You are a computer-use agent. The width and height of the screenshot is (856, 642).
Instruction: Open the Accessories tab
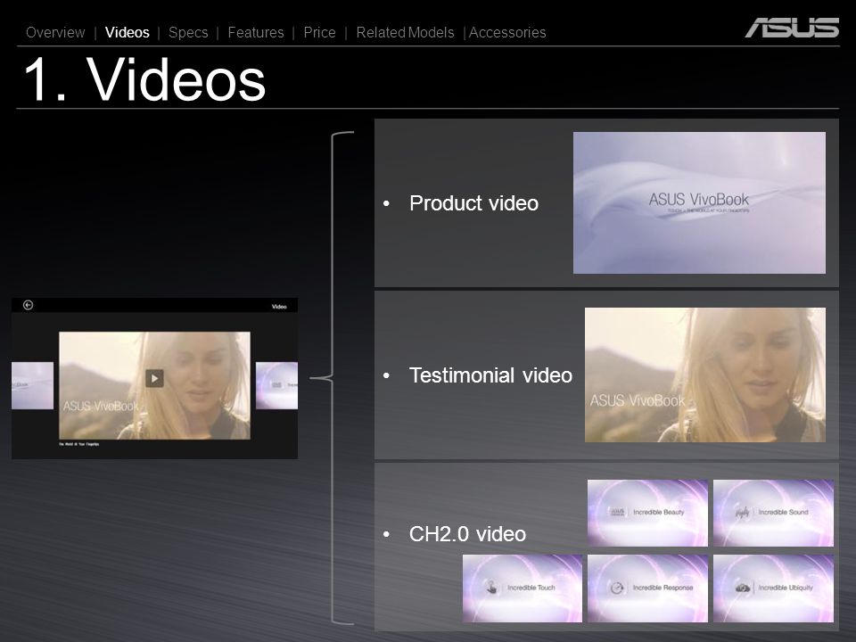pyautogui.click(x=507, y=32)
